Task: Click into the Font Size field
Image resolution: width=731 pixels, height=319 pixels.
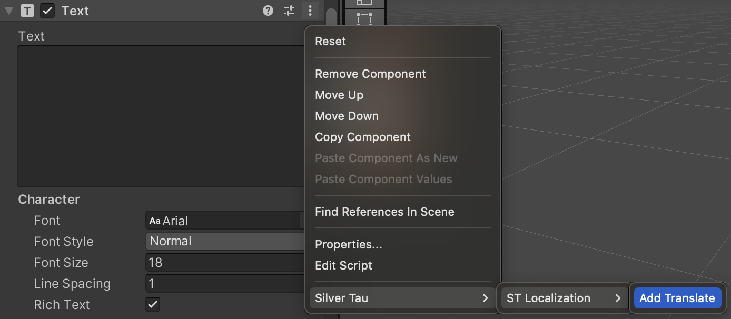Action: click(225, 262)
